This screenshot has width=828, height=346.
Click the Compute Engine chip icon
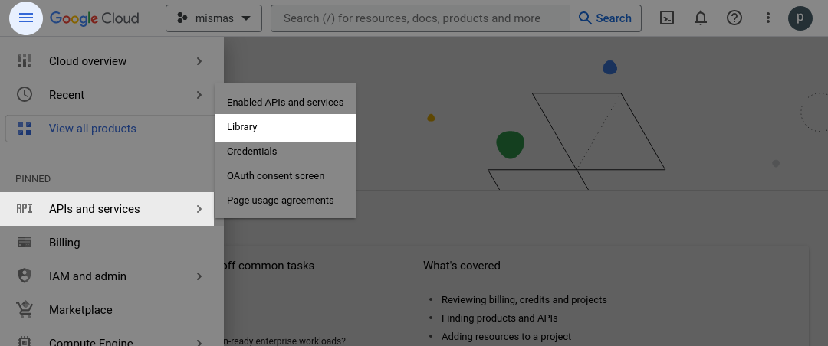(x=25, y=341)
